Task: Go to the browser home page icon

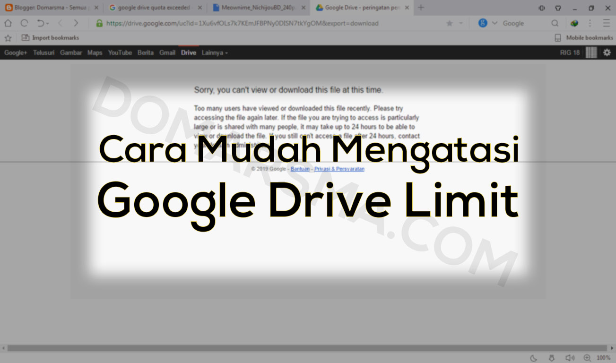Action: (8, 23)
